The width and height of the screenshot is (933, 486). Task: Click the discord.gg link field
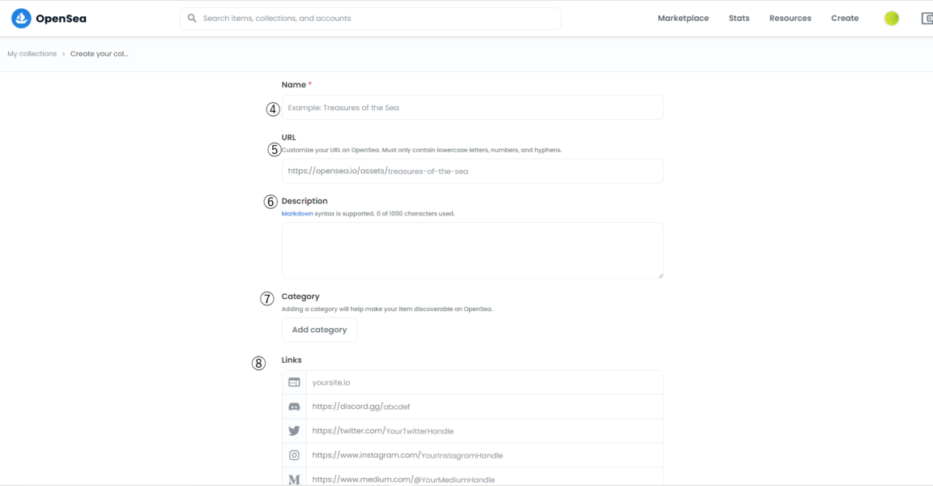click(484, 407)
